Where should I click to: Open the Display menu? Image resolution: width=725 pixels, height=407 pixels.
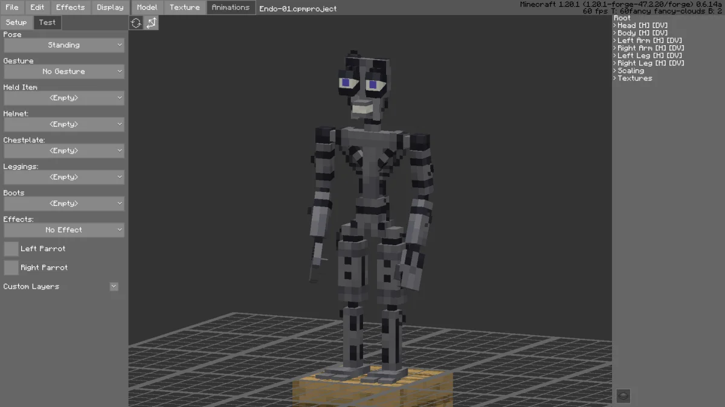[x=110, y=7]
